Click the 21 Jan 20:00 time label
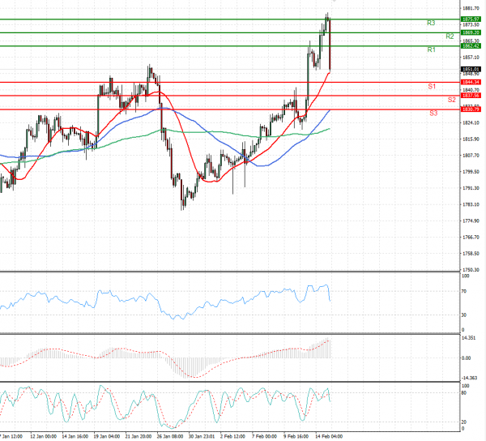This screenshot has height=441, width=486. click(x=139, y=436)
